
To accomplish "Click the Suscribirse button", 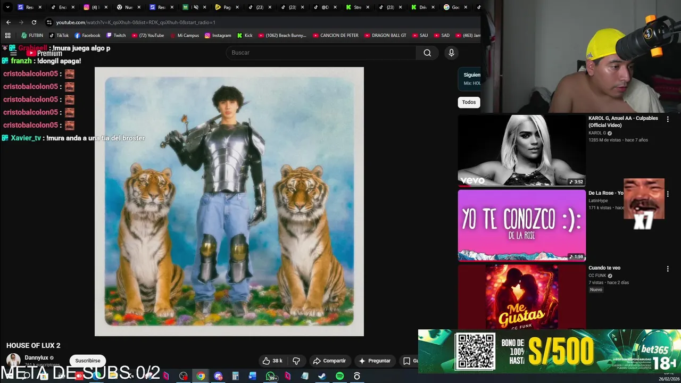I will [x=88, y=361].
